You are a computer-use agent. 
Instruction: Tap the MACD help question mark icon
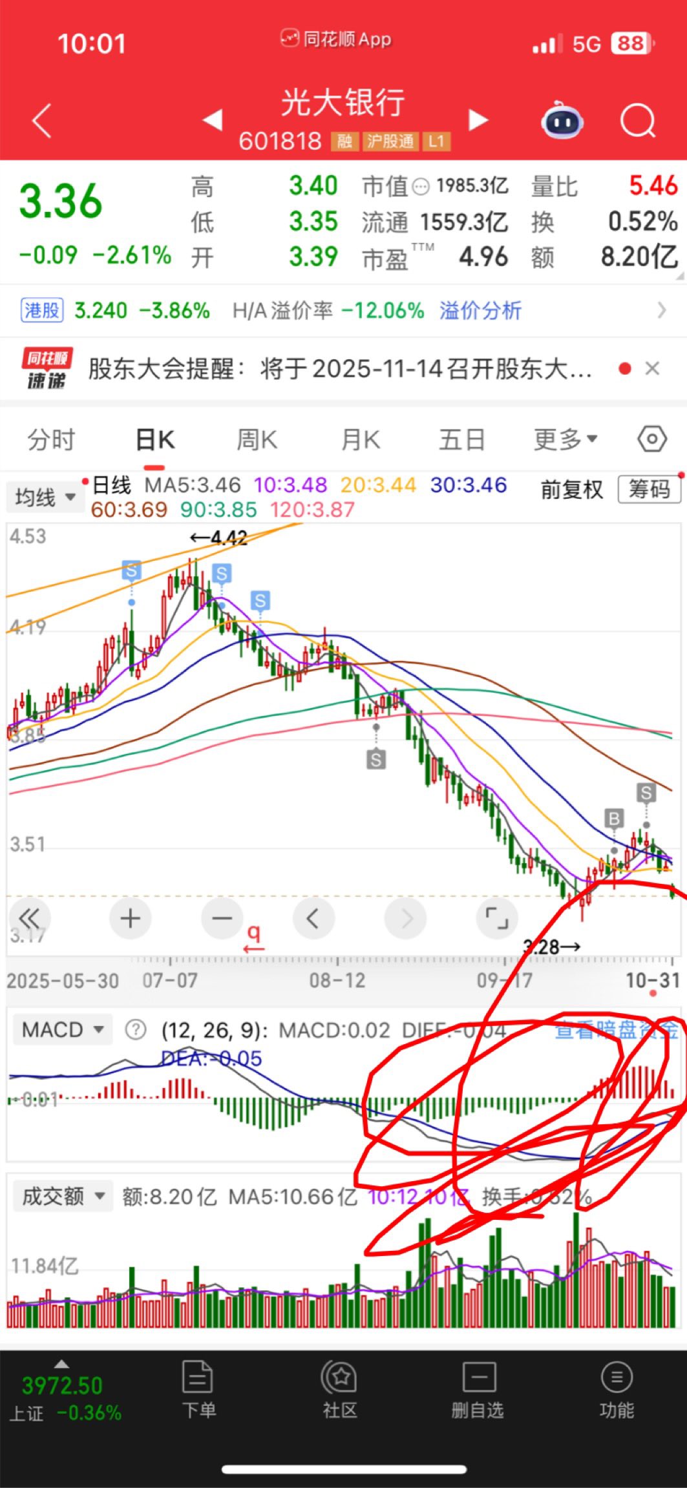(135, 1030)
